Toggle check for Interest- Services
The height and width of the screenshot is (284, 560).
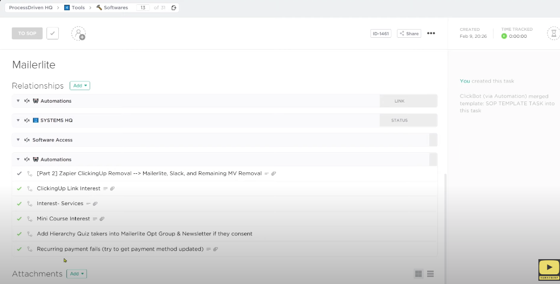point(19,204)
